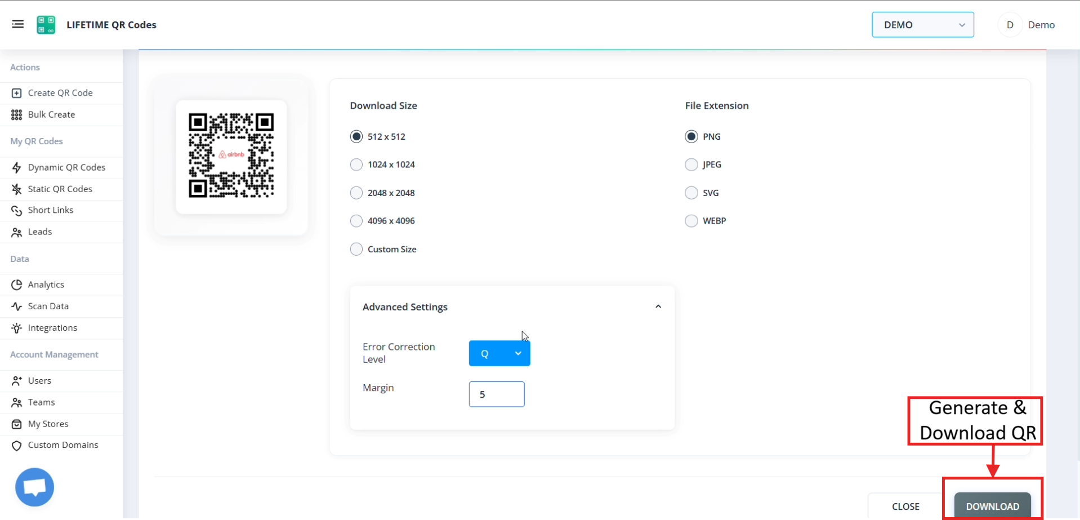The height and width of the screenshot is (520, 1080).
Task: Open the hamburger navigation menu
Action: pyautogui.click(x=17, y=24)
